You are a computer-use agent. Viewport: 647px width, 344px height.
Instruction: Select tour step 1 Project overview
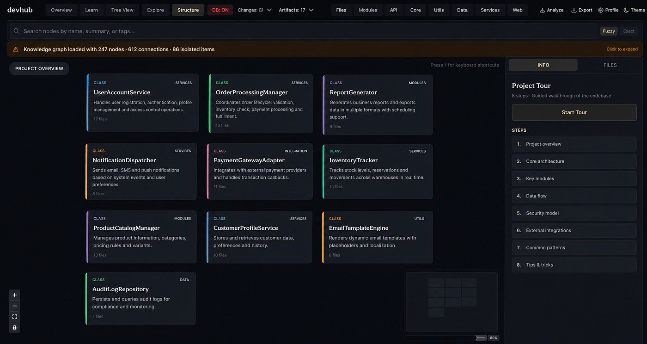574,144
